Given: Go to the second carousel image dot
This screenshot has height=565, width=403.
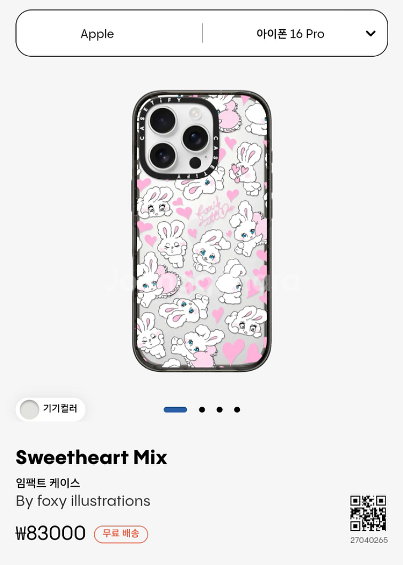Looking at the screenshot, I should [202, 410].
